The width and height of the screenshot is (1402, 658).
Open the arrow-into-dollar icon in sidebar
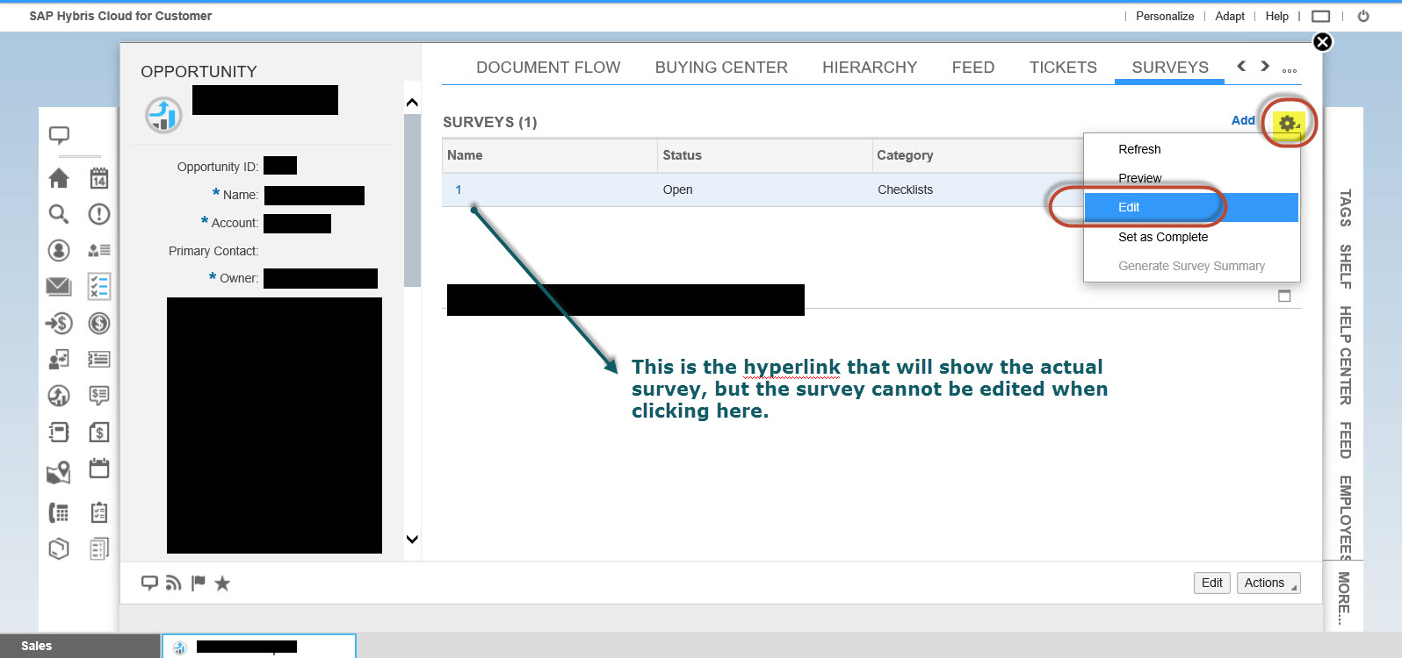59,324
